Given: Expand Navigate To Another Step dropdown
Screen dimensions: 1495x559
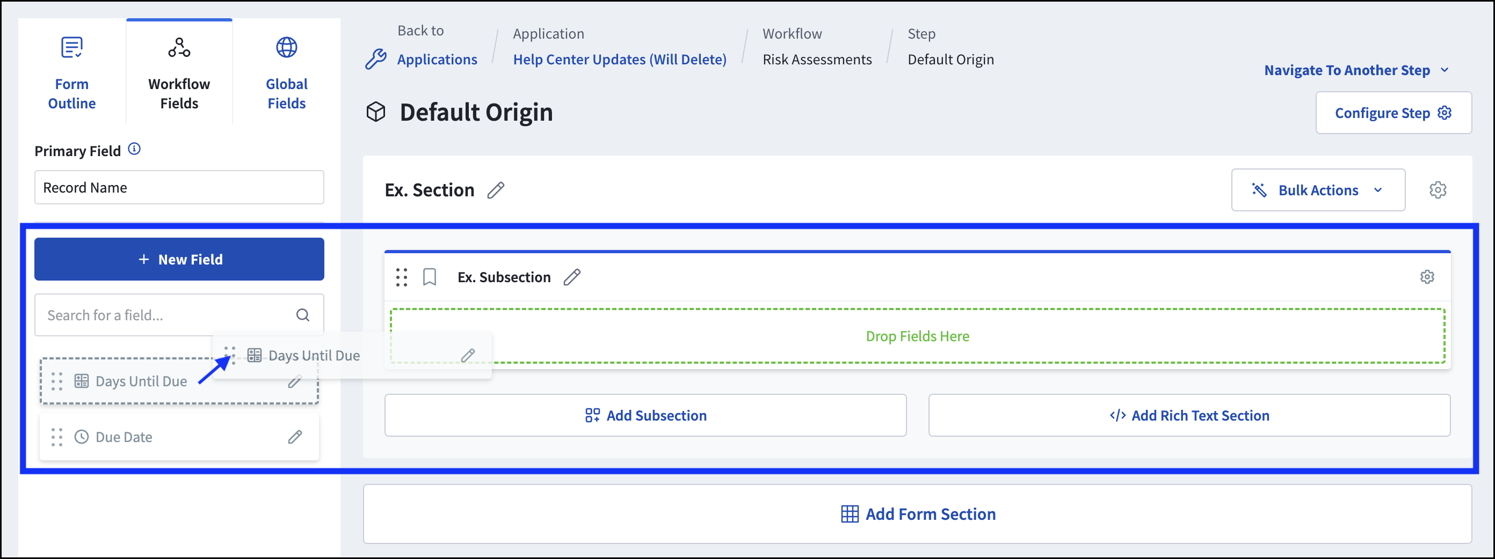Looking at the screenshot, I should click(x=1357, y=70).
